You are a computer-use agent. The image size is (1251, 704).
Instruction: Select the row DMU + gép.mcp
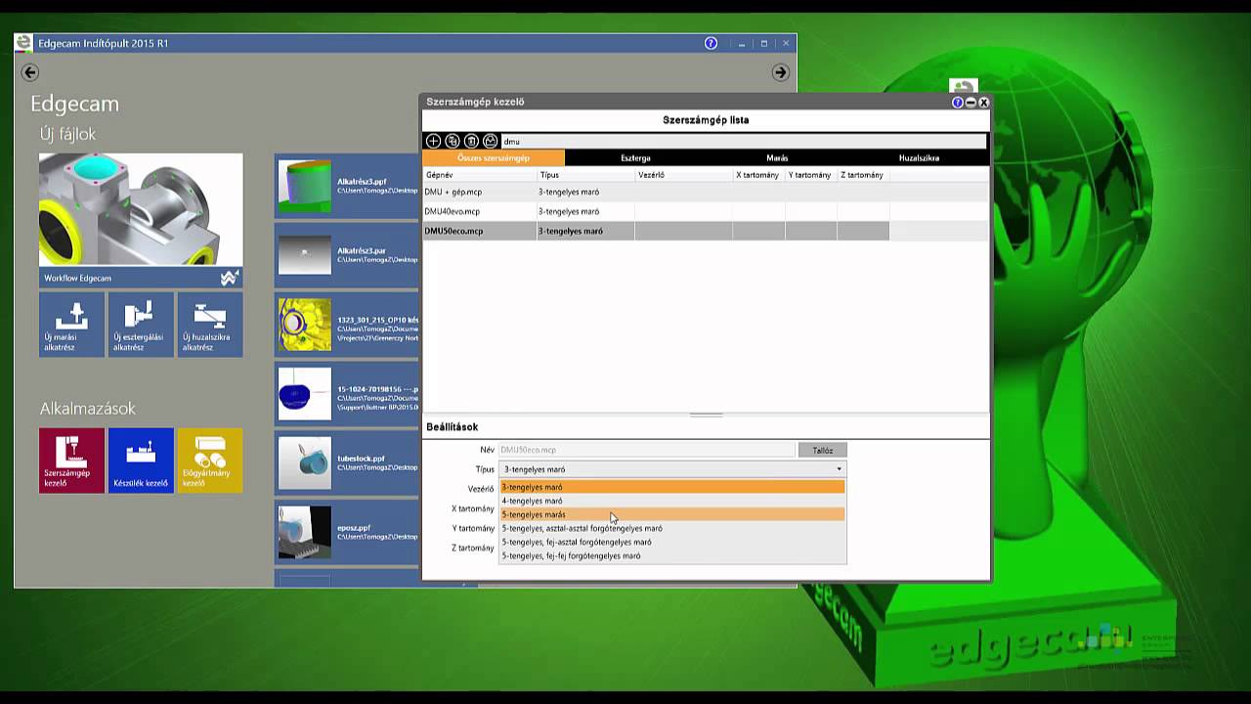pyautogui.click(x=706, y=192)
